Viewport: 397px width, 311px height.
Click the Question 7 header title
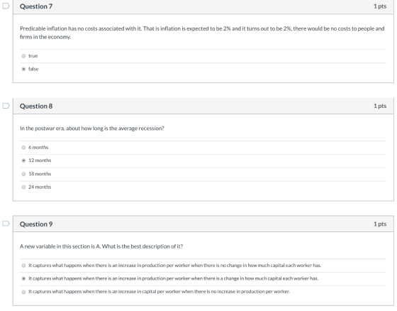(x=36, y=6)
